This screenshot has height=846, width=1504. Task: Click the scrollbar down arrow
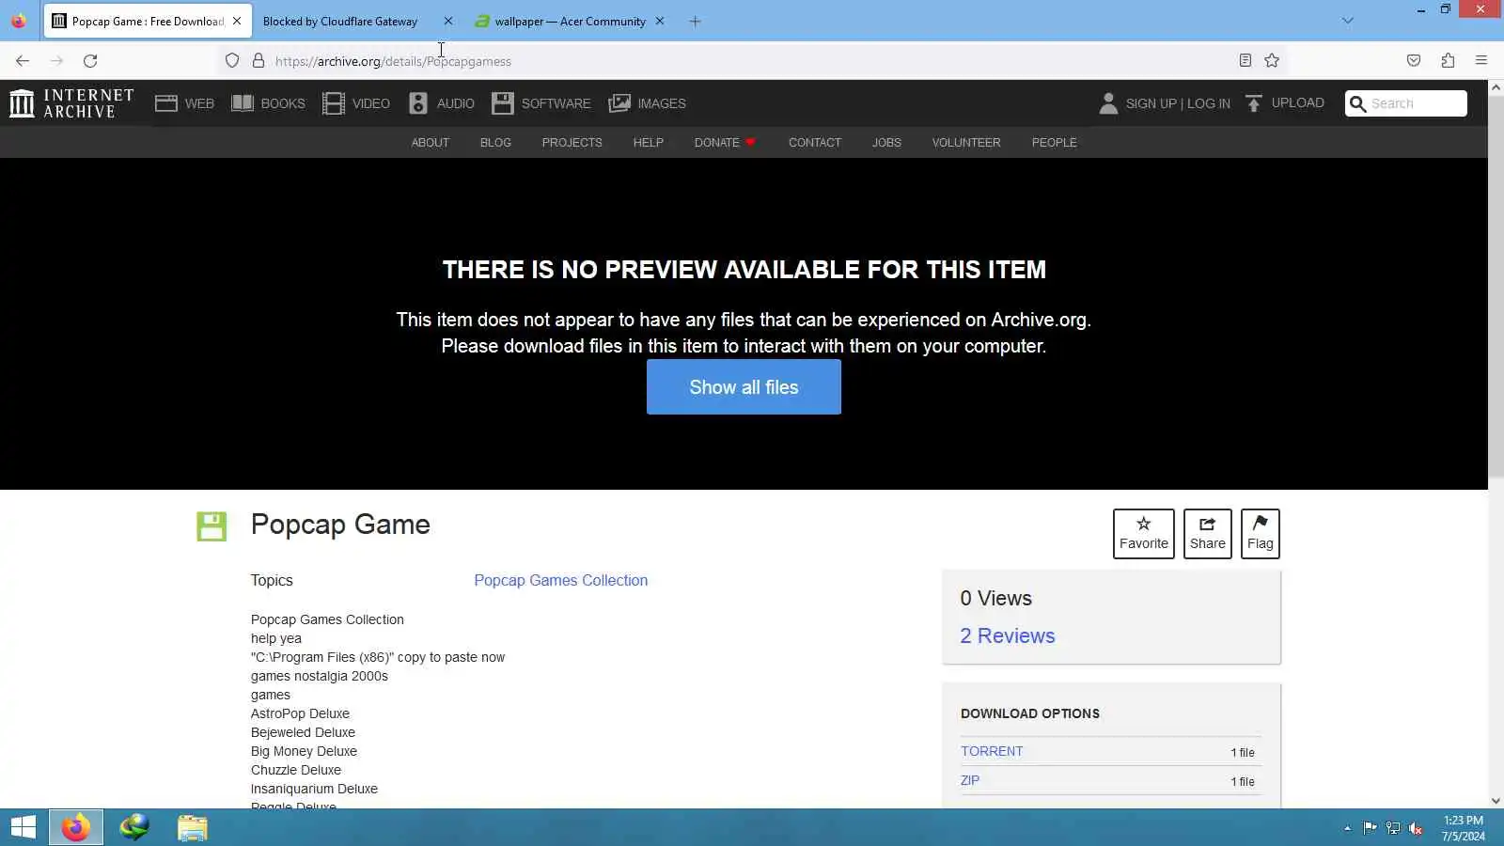(1496, 801)
